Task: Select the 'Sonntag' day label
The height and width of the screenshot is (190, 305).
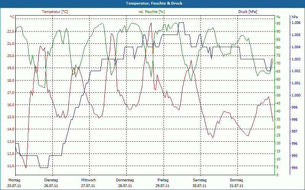Action: point(236,180)
